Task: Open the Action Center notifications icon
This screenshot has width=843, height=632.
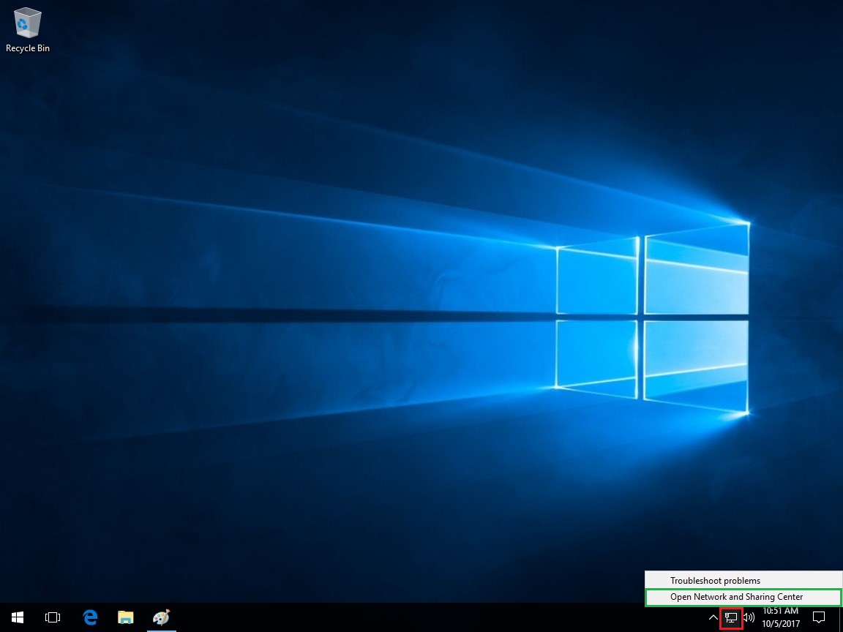Action: click(819, 617)
